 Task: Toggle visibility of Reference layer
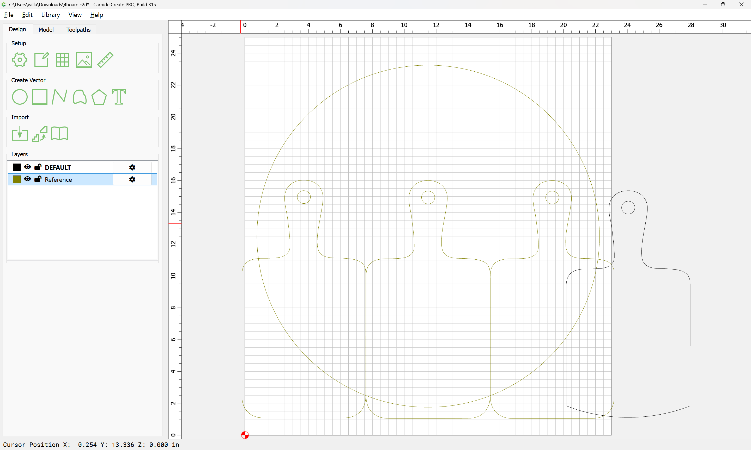pos(27,179)
